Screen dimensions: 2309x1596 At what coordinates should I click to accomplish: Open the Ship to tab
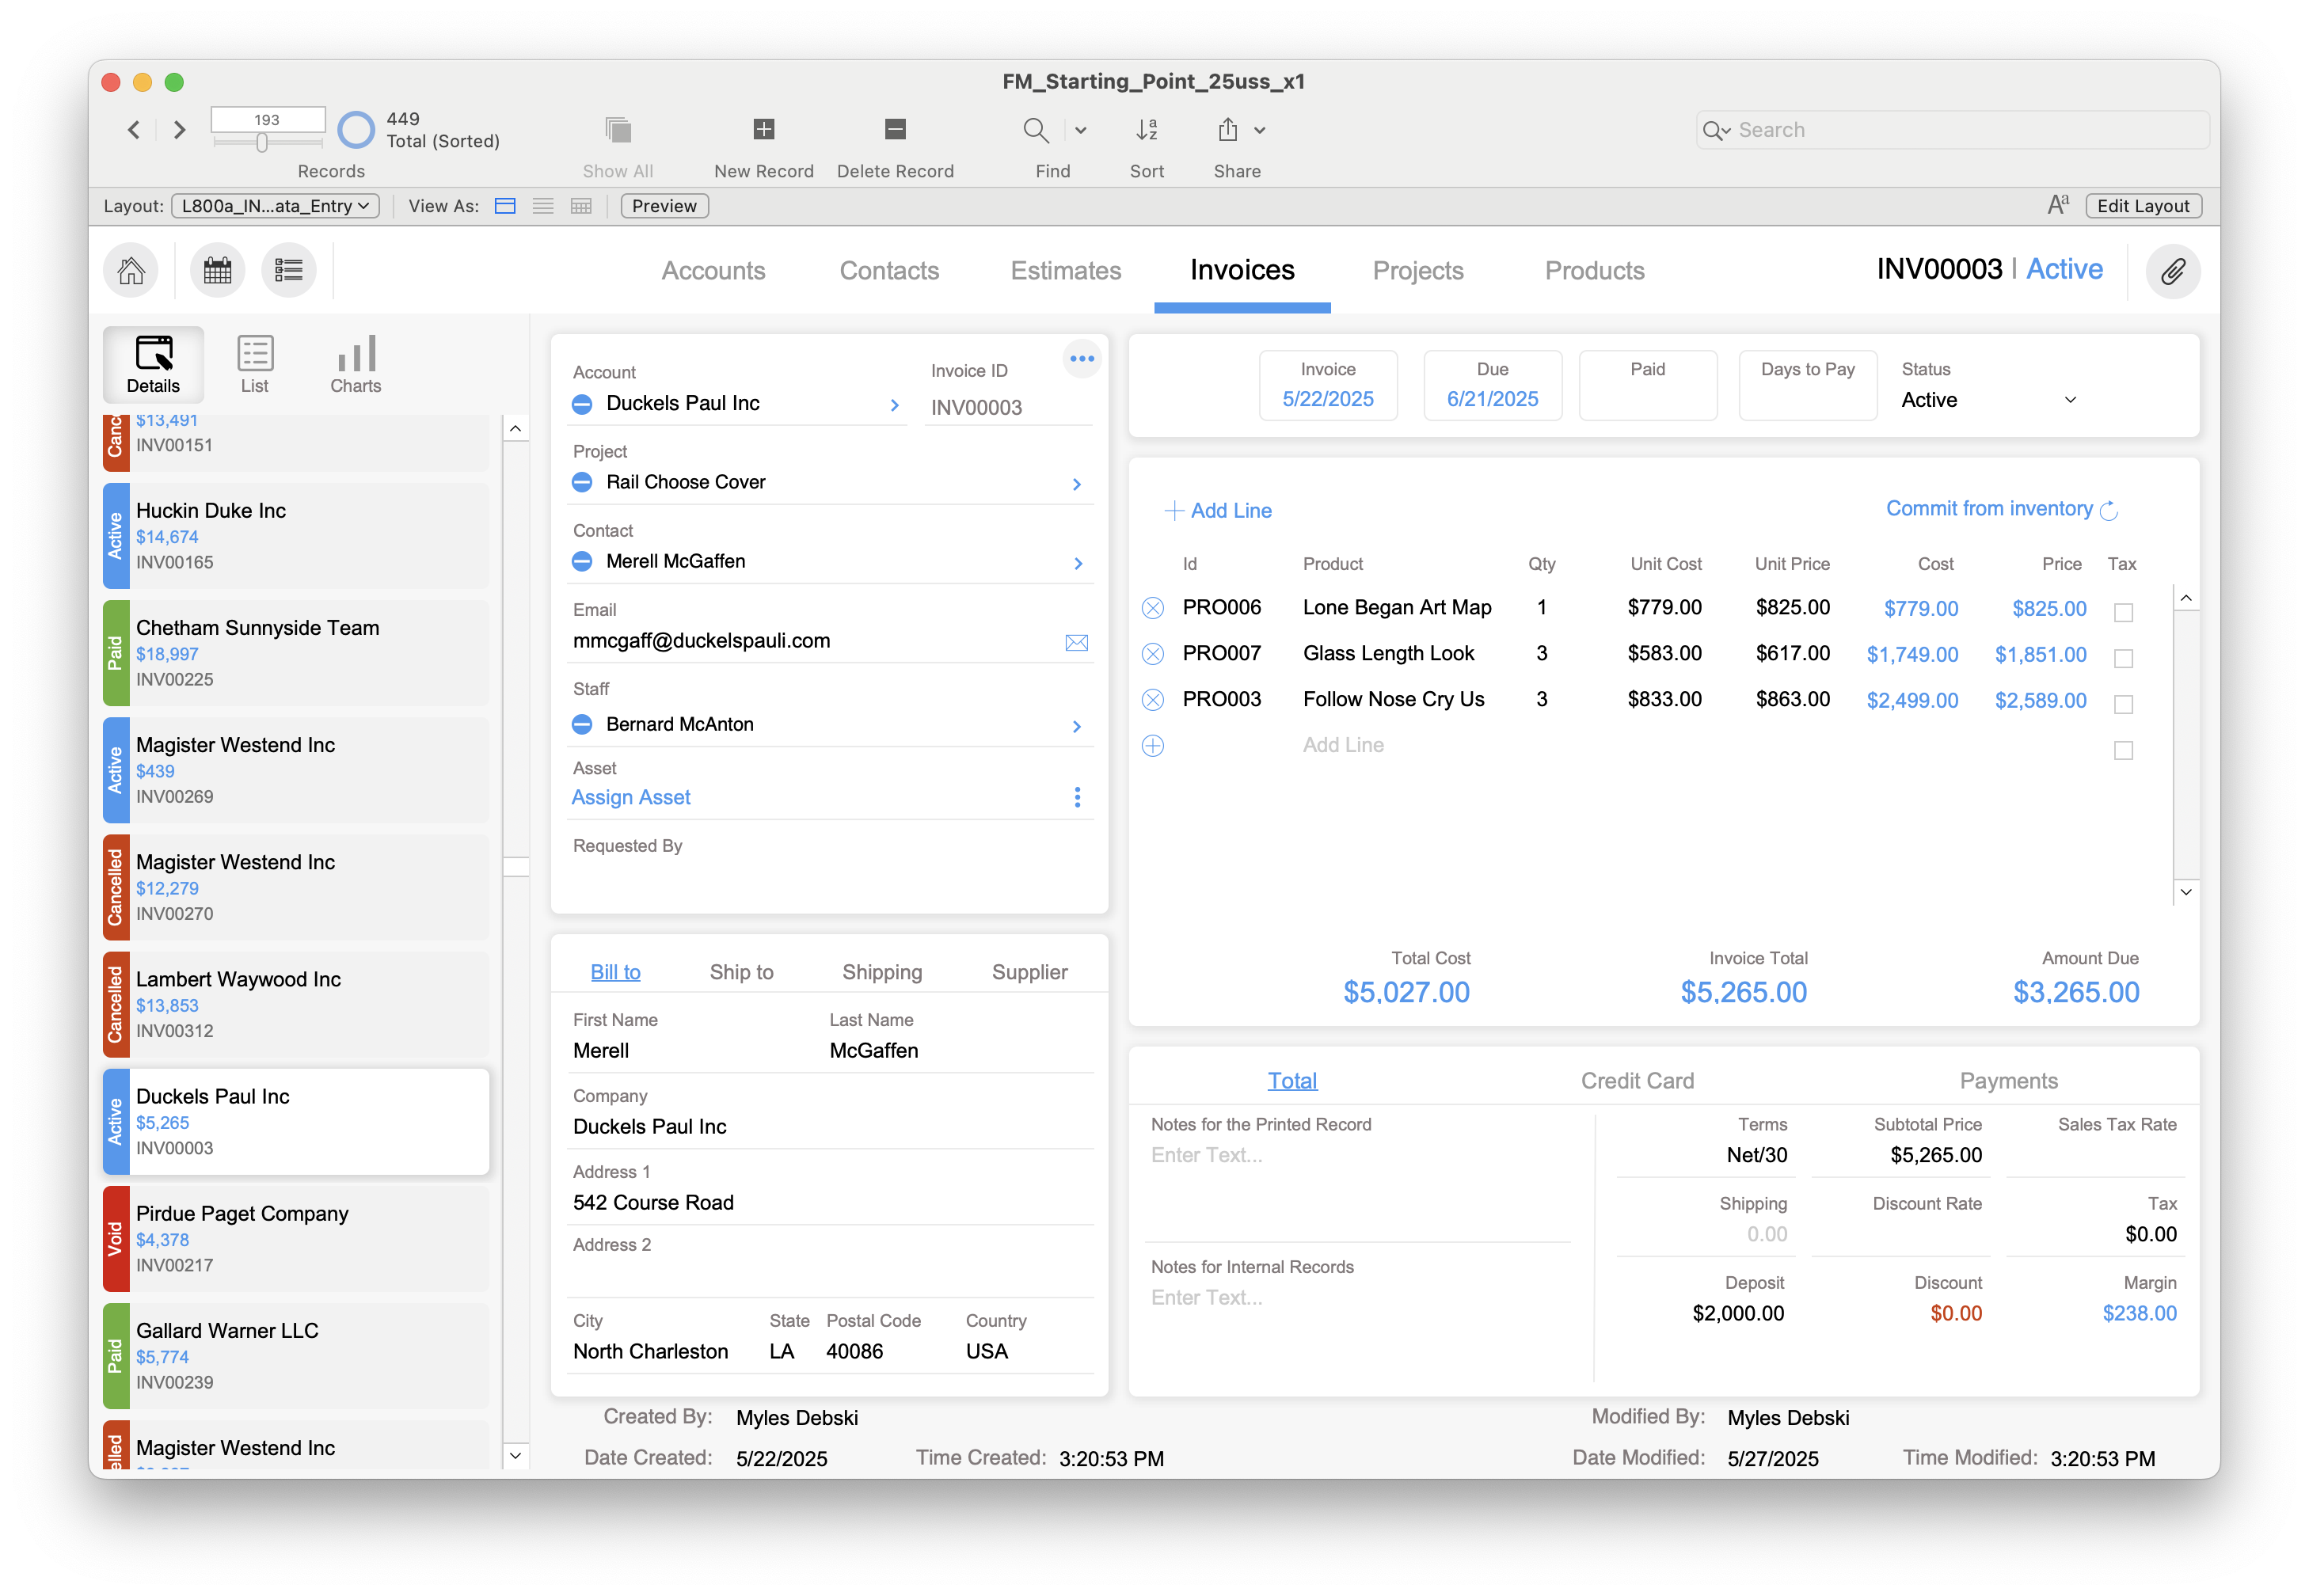point(741,972)
